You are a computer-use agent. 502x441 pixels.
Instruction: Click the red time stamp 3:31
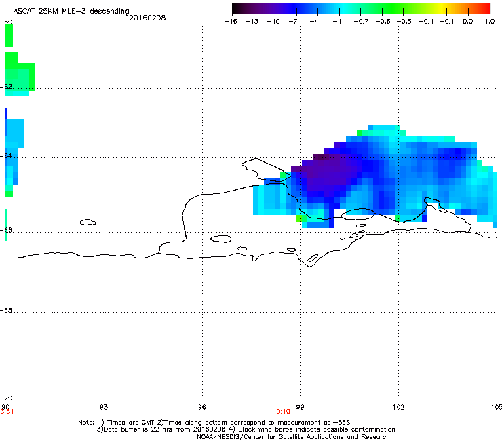click(x=7, y=412)
